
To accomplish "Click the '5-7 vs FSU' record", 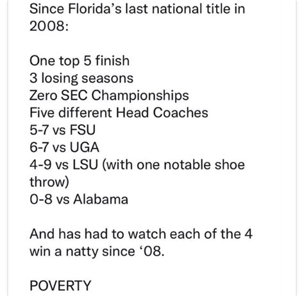I will [x=62, y=130].
